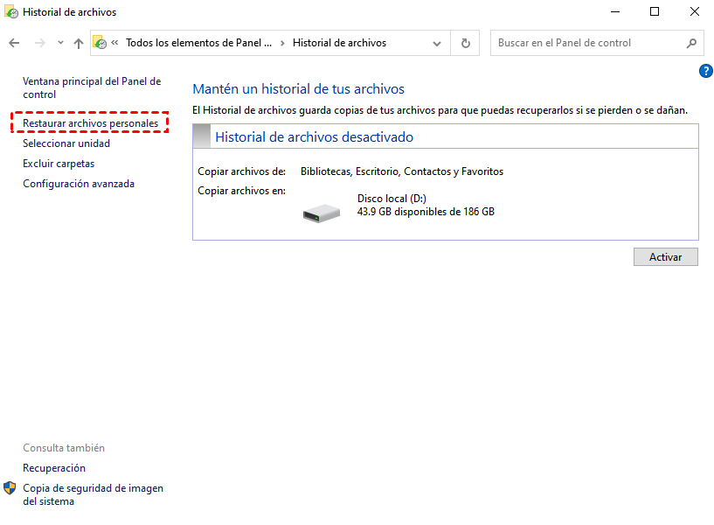Select the 'Historial de archivos' breadcrumb segment
Viewport: 714px width, 525px height.
coord(339,43)
